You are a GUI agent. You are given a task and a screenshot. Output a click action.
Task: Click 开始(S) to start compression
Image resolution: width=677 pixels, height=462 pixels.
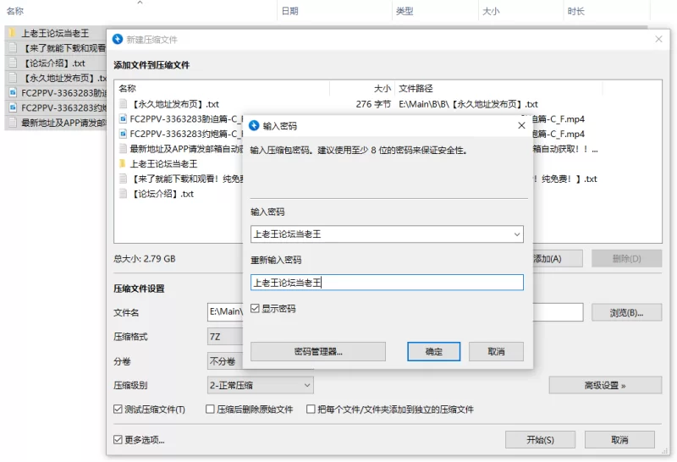[x=540, y=439]
